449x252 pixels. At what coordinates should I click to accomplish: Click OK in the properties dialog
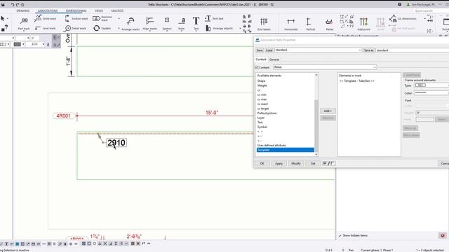tap(262, 163)
